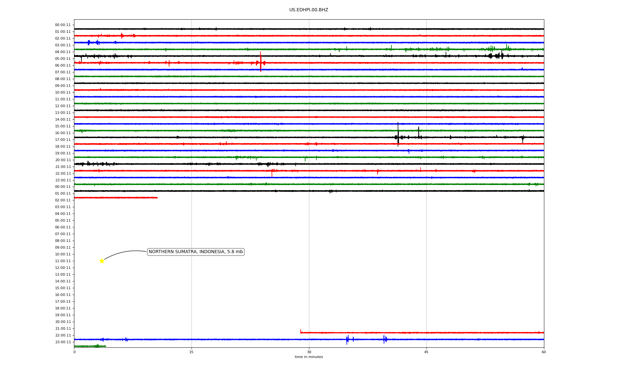The width and height of the screenshot is (618, 386).
Task: Click the Northern Sumatra, Indonesia annotation label
Action: click(x=196, y=252)
